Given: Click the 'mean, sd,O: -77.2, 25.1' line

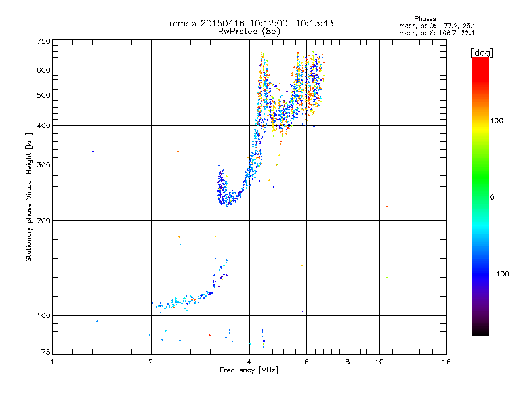Looking at the screenshot, I should 437,26.
